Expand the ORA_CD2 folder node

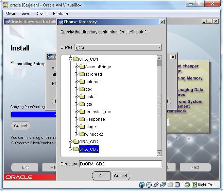[x=70, y=141]
